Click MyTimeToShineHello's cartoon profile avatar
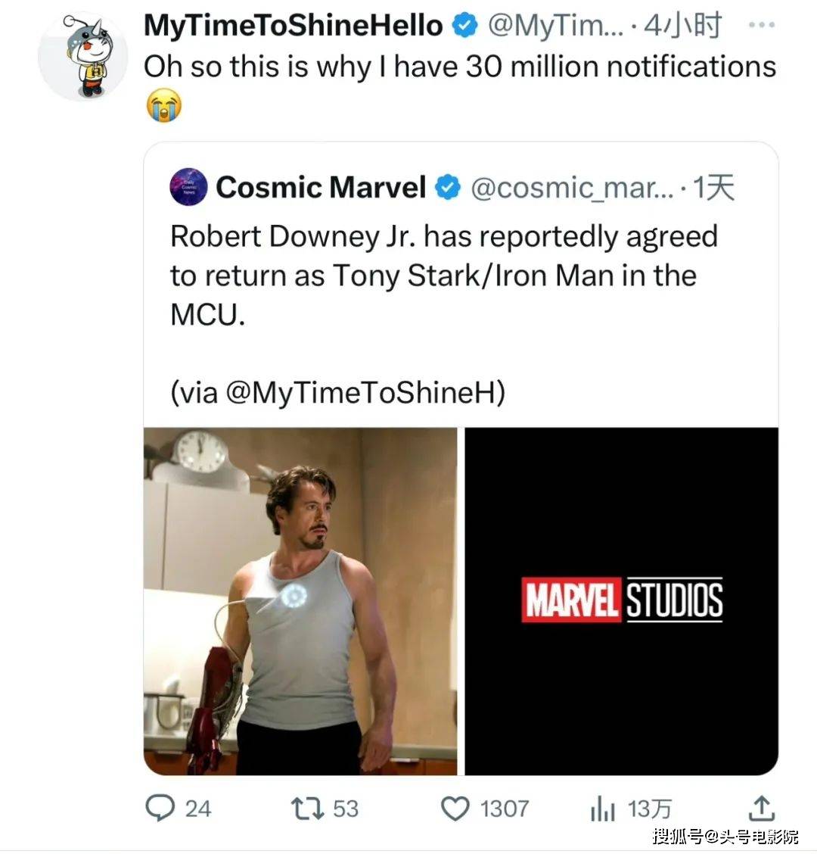Screen dimensions: 817x854 pos(83,57)
